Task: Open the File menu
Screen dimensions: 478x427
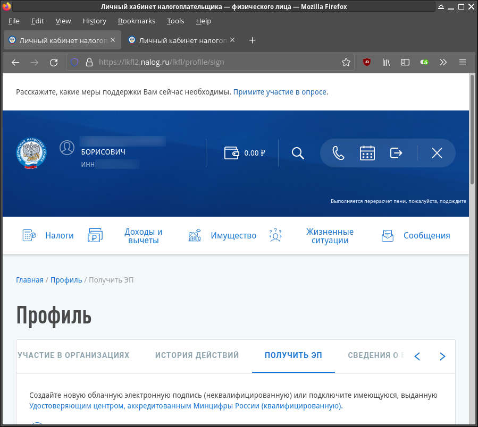Action: click(x=14, y=21)
